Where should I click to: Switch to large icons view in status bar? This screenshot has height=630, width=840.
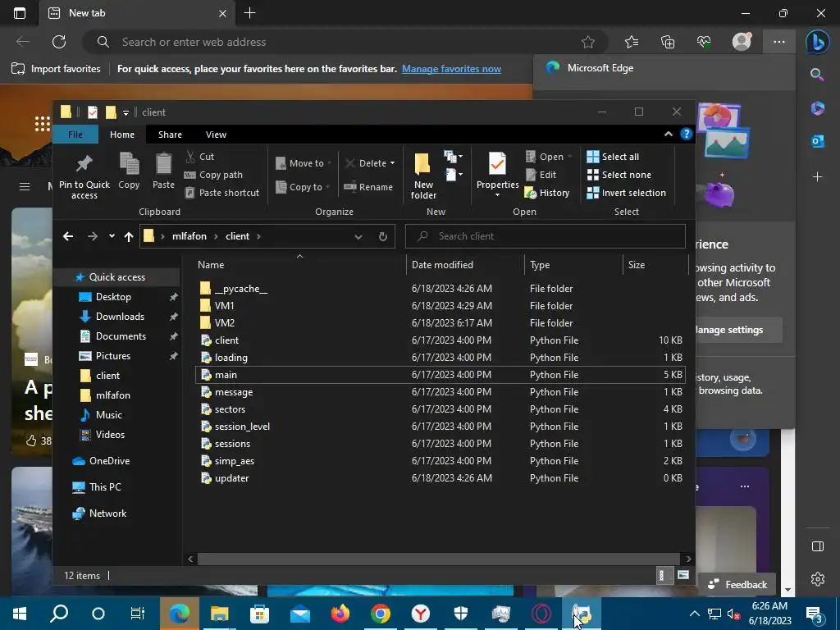[x=683, y=575]
